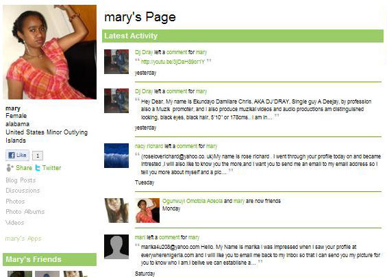Click the Facebook Like button
The image size is (387, 277).
click(17, 155)
